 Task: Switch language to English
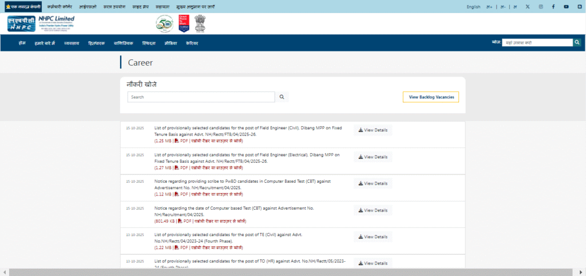coord(473,7)
